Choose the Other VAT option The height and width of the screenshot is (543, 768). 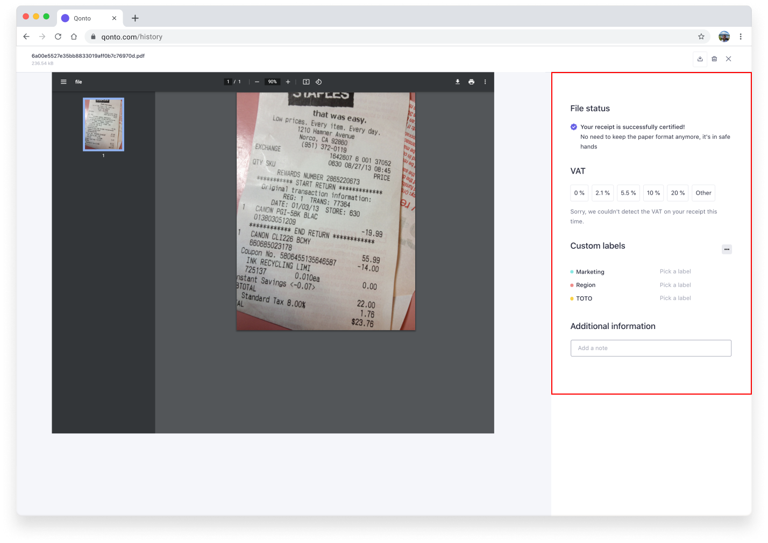coord(703,193)
